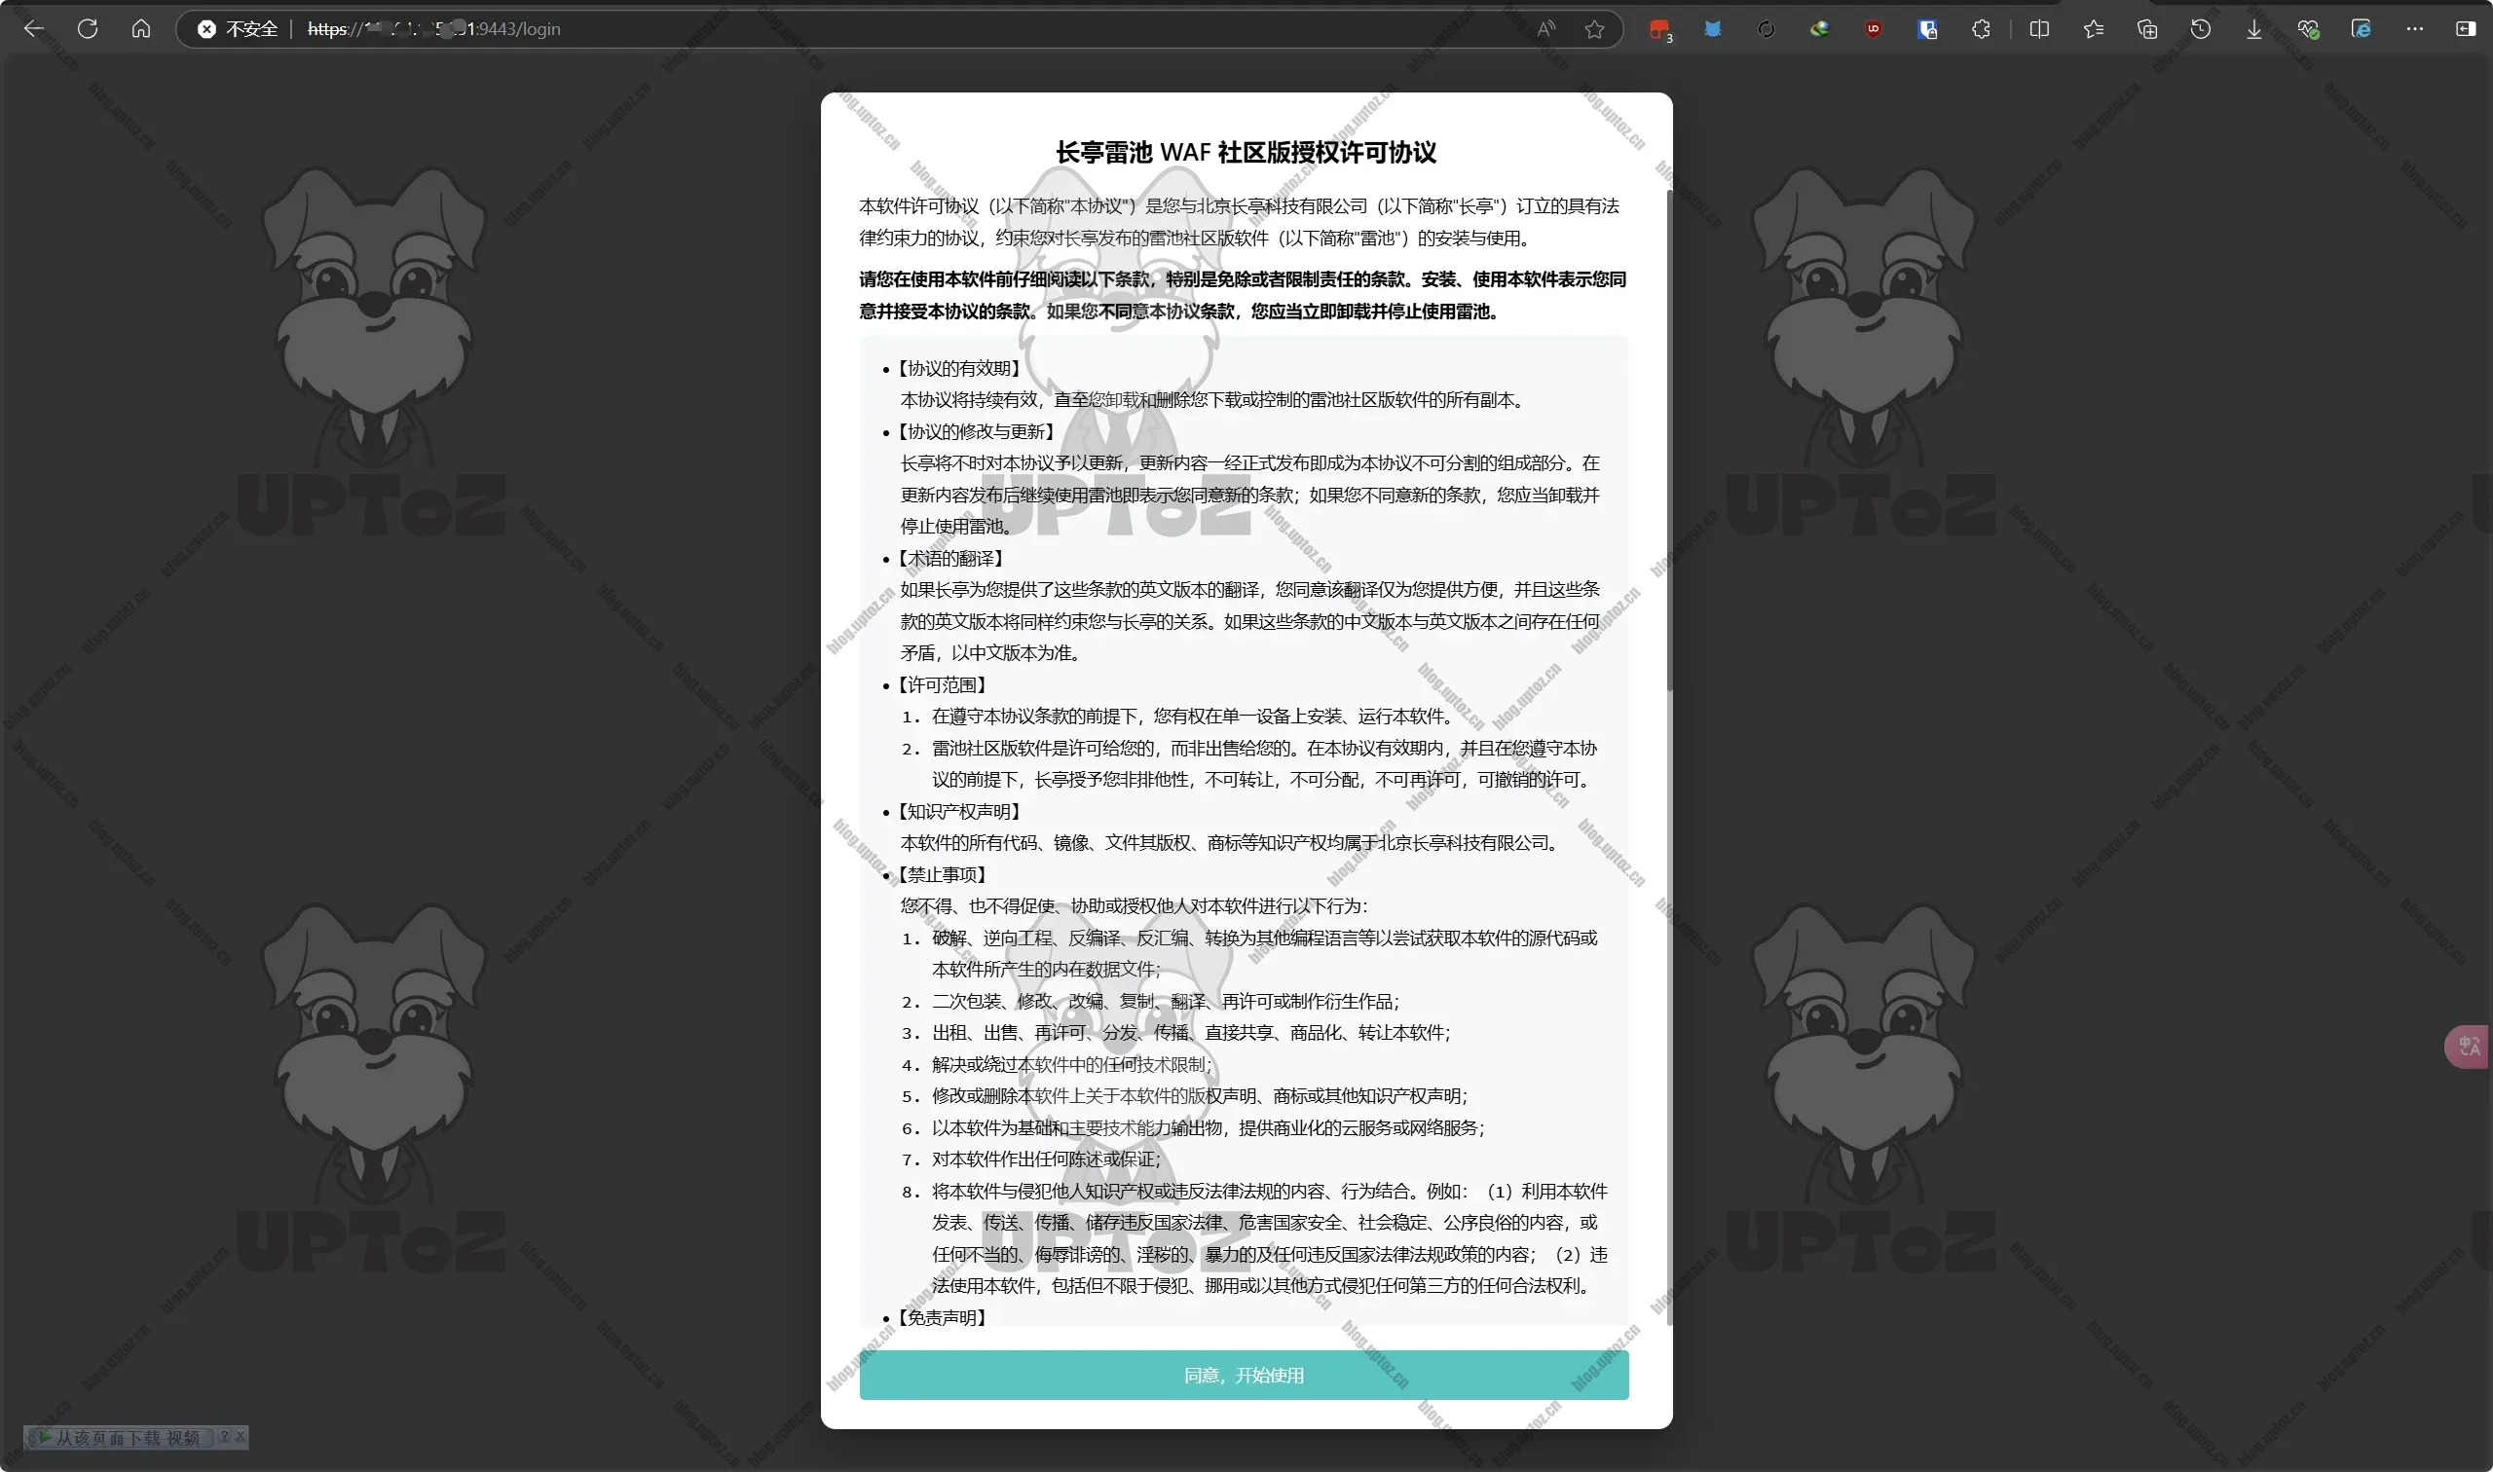2493x1472 pixels.
Task: Click the Internet Explorer mode icon
Action: (2362, 29)
